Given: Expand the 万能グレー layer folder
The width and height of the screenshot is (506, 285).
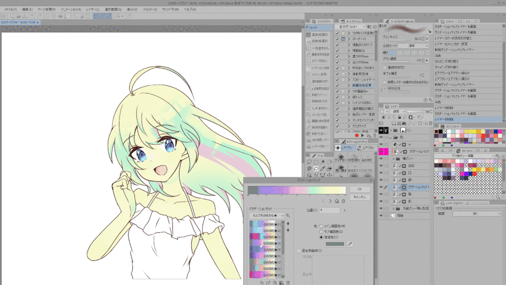Looking at the screenshot, I should pyautogui.click(x=393, y=209).
